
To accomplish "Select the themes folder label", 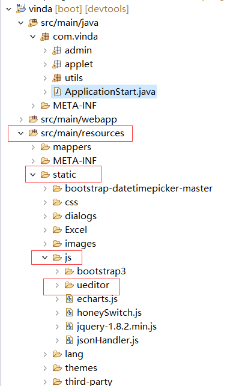I will click(81, 368).
